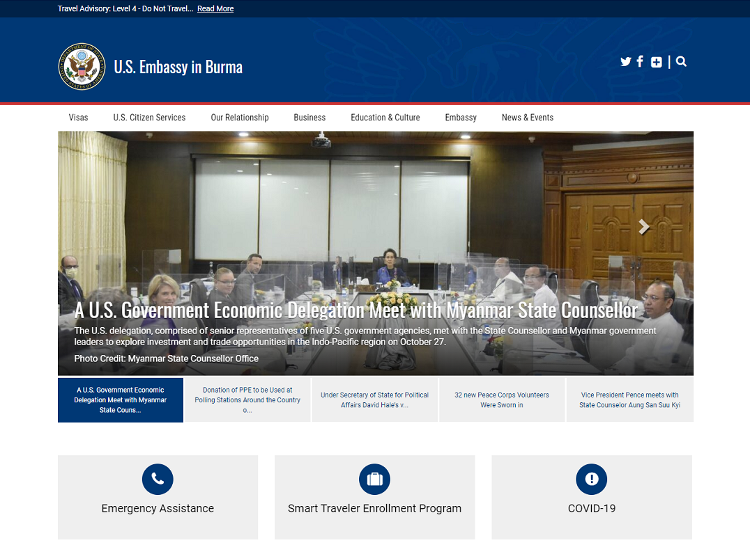750x545 pixels.
Task: Open the Visas menu
Action: 78,118
